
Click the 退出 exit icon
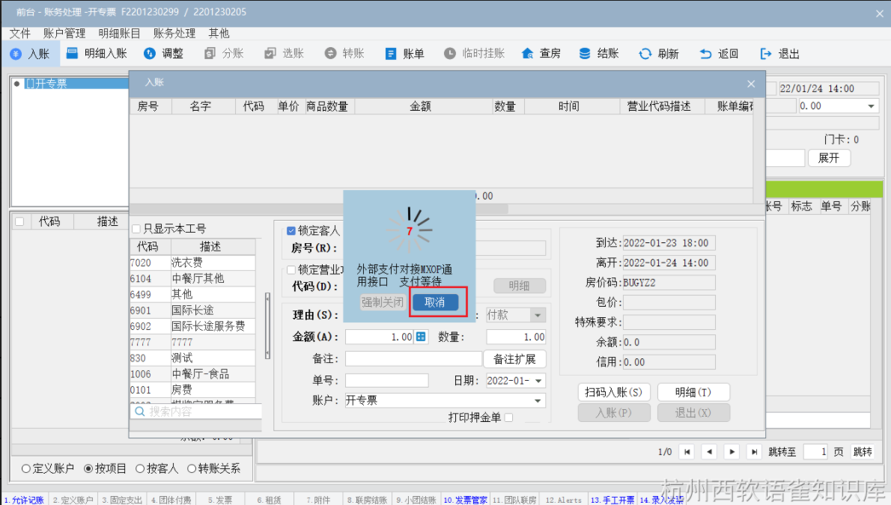[x=765, y=54]
